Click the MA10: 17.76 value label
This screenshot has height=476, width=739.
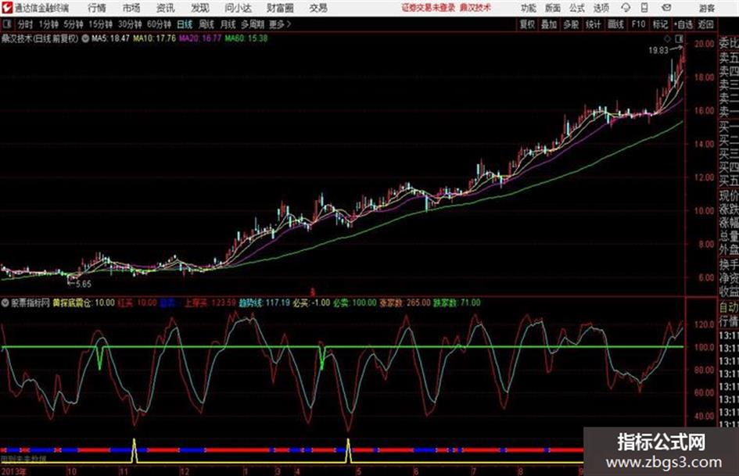coord(154,38)
